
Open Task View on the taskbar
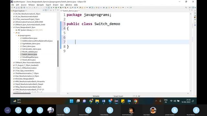point(78,101)
